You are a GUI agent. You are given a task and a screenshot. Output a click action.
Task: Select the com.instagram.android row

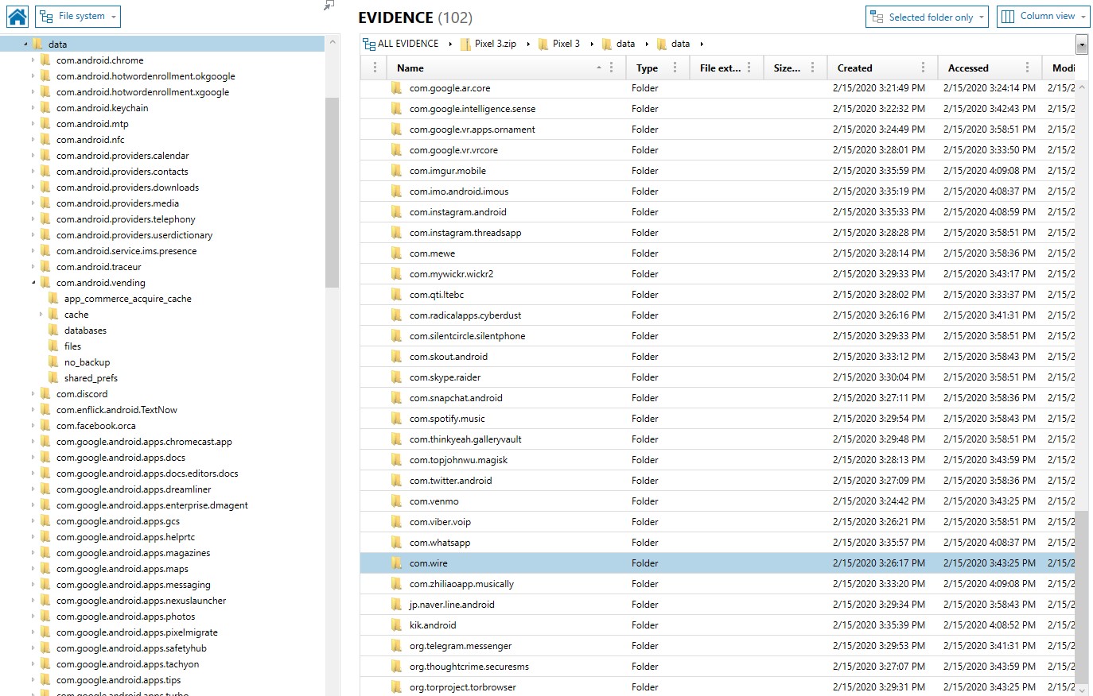[718, 212]
